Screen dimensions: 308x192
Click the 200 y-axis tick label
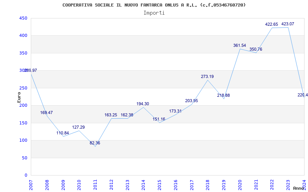point(23,105)
